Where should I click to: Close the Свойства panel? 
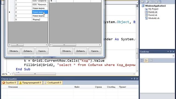click(174, 51)
